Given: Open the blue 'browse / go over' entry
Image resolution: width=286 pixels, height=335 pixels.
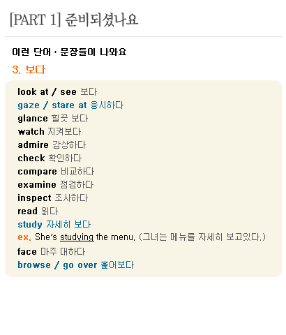Looking at the screenshot, I should coord(57,265).
